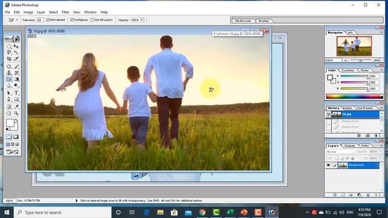Create new snapshot in History panel
The height and width of the screenshot is (218, 388).
coord(368,136)
